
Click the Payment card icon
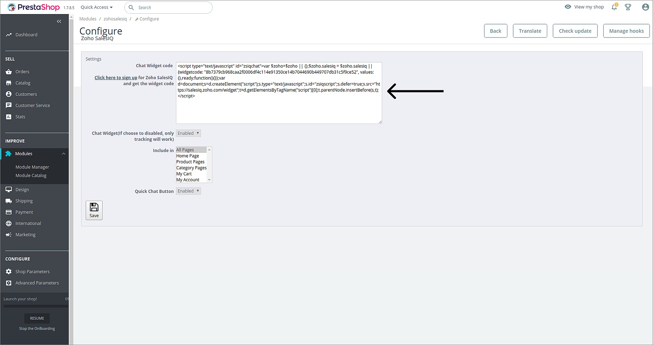[x=9, y=212]
